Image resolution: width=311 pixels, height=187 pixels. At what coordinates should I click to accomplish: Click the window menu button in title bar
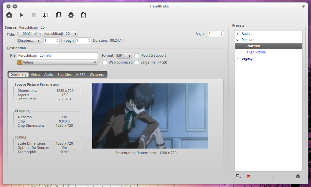pos(15,6)
